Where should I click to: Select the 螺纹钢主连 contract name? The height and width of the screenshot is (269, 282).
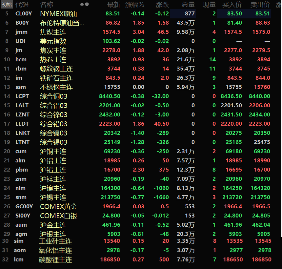click(x=56, y=69)
